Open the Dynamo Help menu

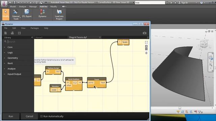click(x=46, y=28)
